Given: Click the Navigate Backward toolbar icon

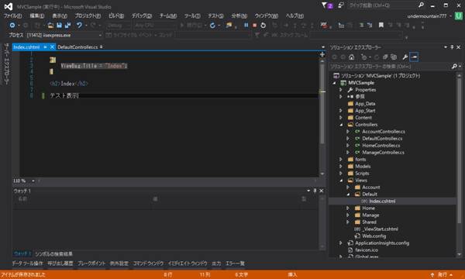Looking at the screenshot, I should [x=12, y=26].
